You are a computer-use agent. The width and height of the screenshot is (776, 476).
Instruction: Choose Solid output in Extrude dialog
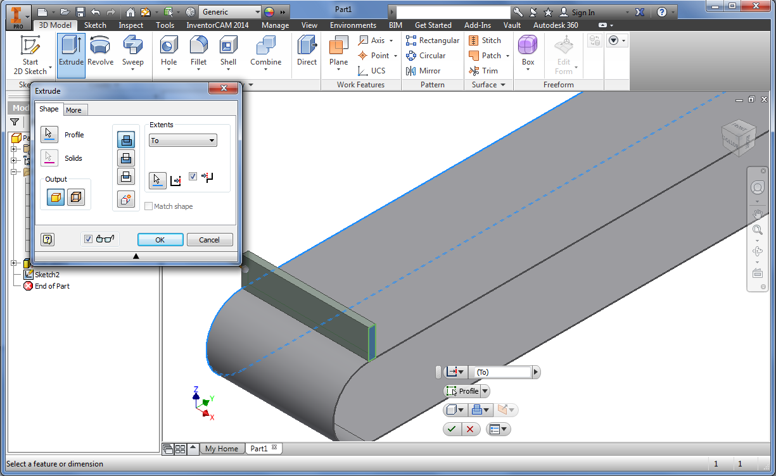56,197
